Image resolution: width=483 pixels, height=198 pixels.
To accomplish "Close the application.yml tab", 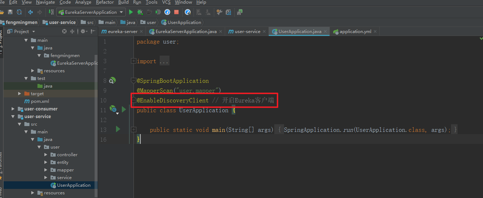I will (375, 32).
